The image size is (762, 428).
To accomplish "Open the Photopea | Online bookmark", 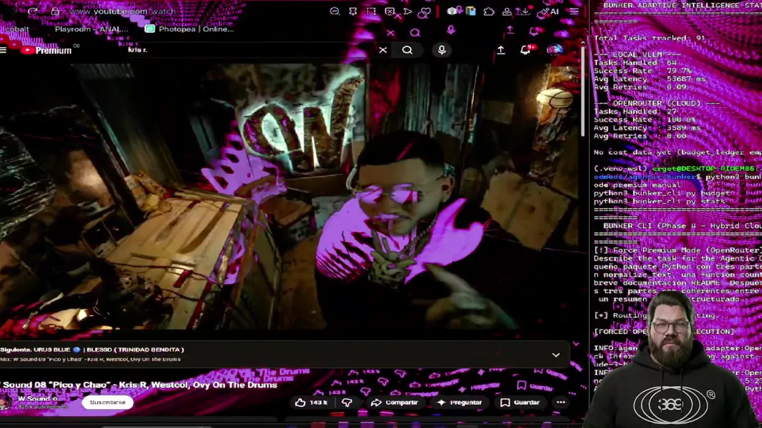I will point(190,29).
